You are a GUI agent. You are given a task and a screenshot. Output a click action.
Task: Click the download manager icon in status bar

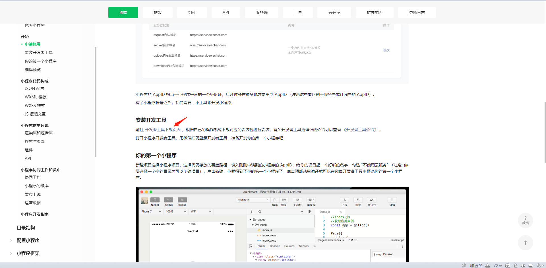pos(488,265)
